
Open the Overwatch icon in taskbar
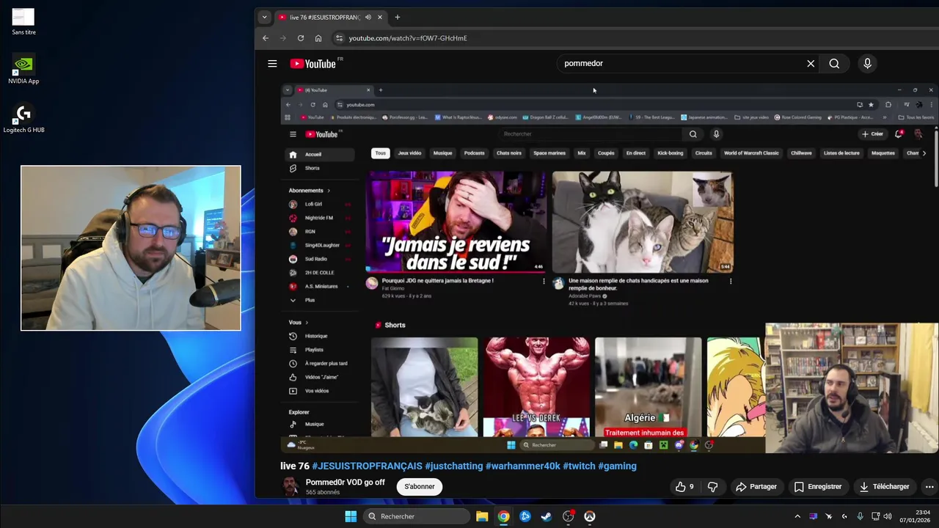(589, 516)
